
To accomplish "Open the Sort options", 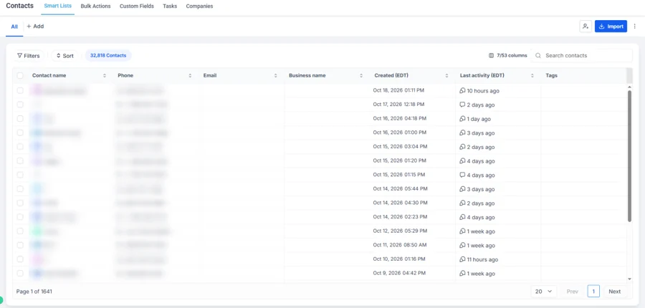I will click(65, 56).
